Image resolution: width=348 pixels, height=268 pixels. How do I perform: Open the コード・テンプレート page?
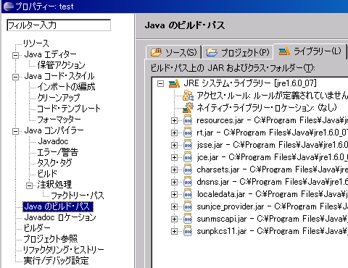[69, 109]
